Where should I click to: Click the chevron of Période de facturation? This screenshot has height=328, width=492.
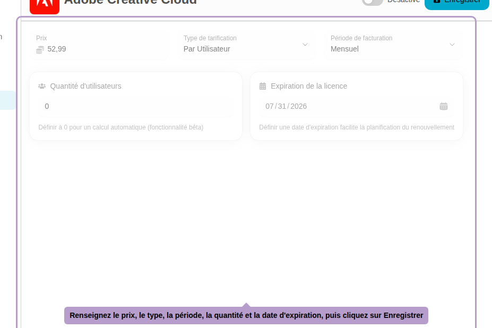[x=452, y=45]
